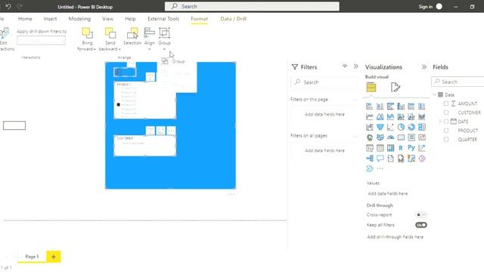This screenshot has height=272, width=484.
Task: Check the DATE field checkbox
Action: pos(446,122)
